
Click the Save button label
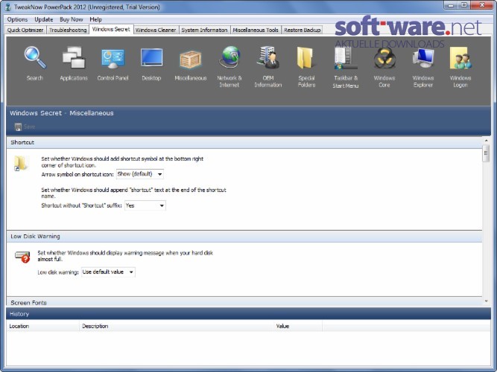[29, 127]
